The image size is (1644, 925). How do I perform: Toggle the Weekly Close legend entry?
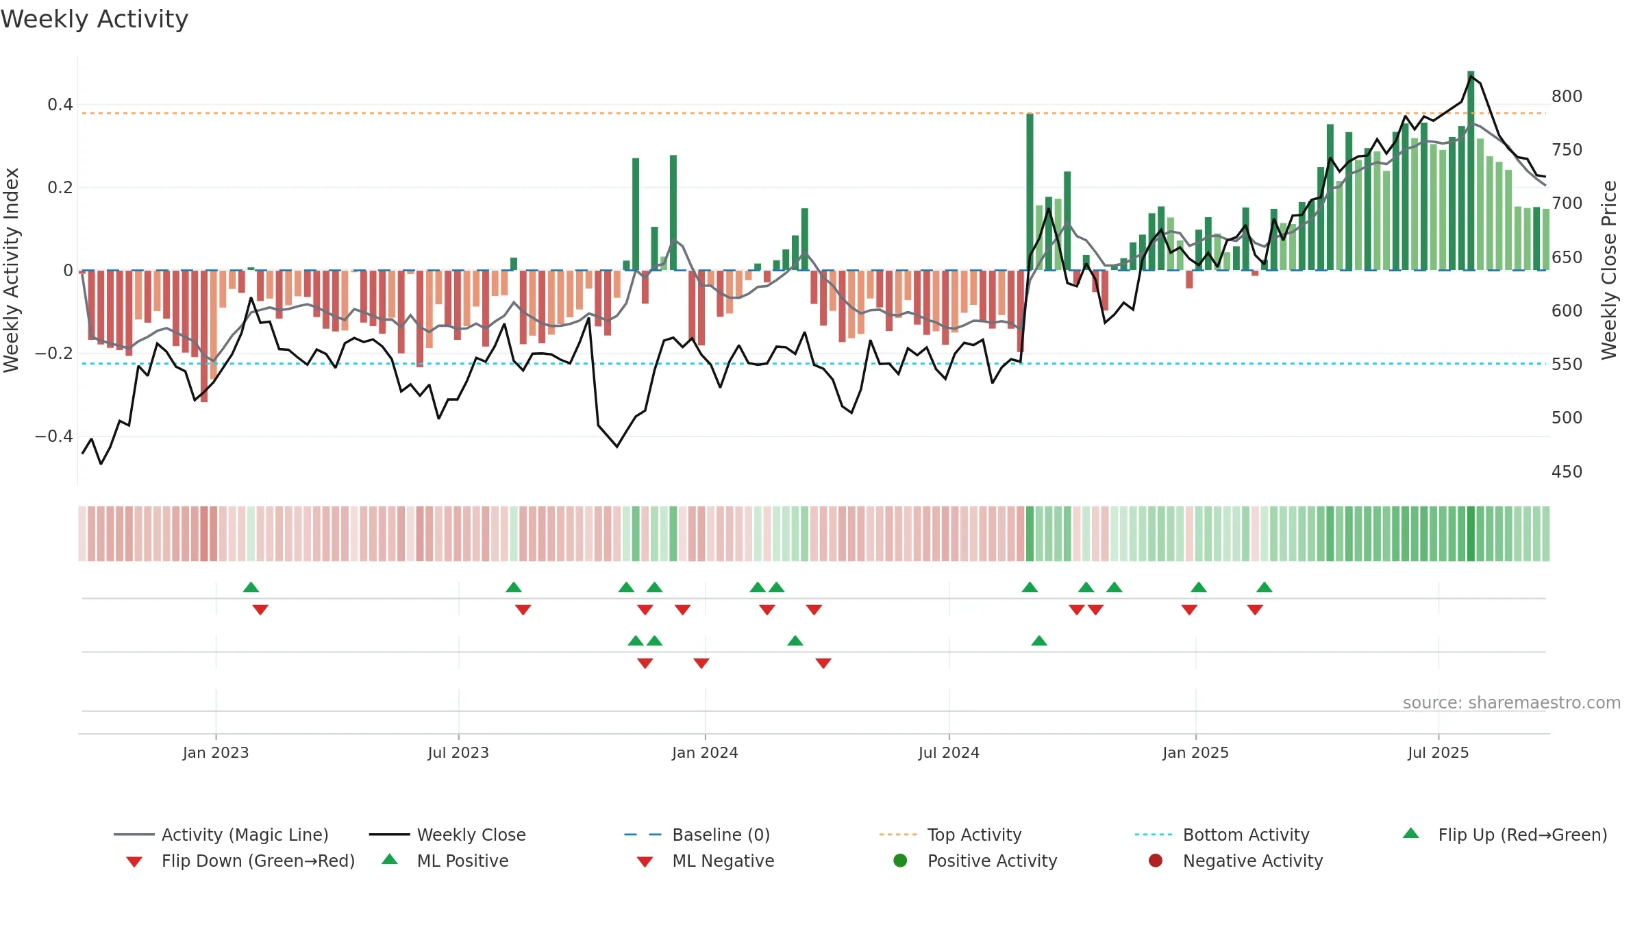(x=447, y=835)
